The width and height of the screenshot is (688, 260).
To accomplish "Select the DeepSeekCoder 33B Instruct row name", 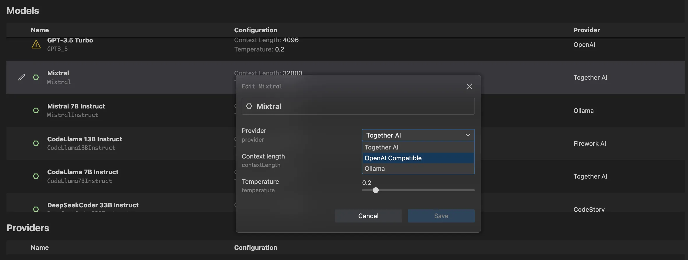I will (x=93, y=205).
